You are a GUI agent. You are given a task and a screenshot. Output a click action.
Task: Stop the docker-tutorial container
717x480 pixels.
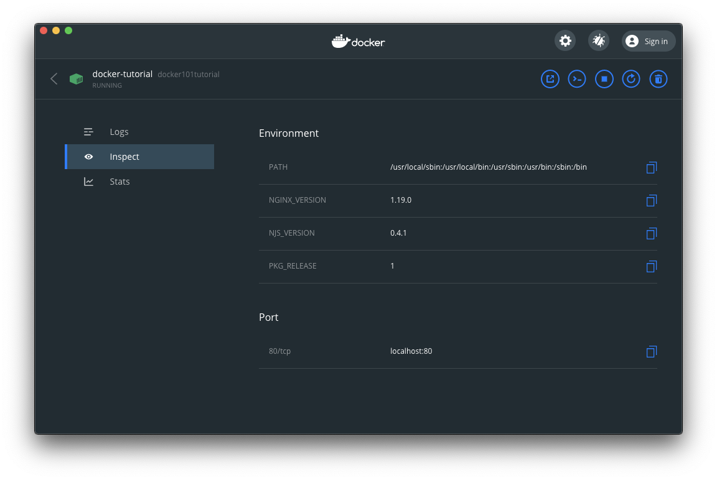[604, 79]
